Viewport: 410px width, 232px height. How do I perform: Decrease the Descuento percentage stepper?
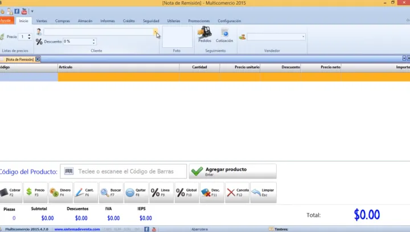(94, 43)
